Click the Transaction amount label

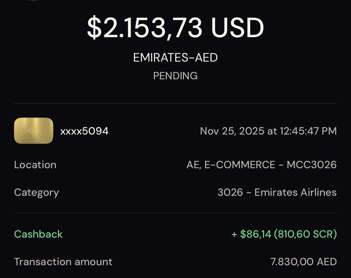click(63, 261)
